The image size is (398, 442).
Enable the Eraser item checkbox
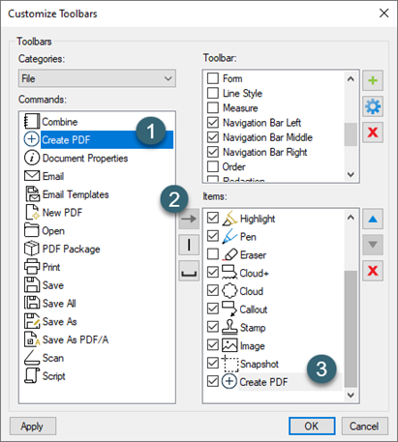click(213, 254)
